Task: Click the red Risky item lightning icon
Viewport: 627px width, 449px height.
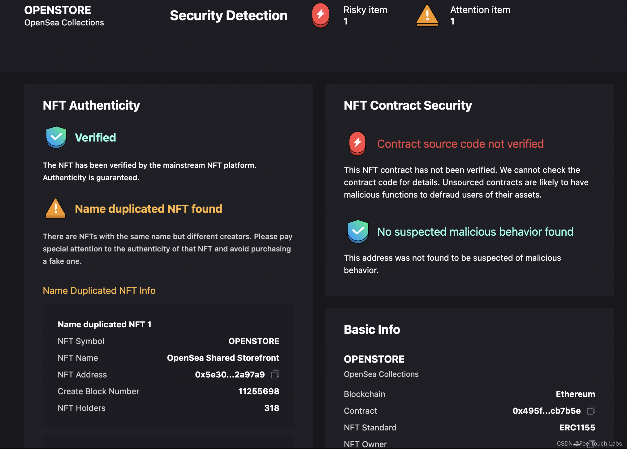Action: coord(320,15)
